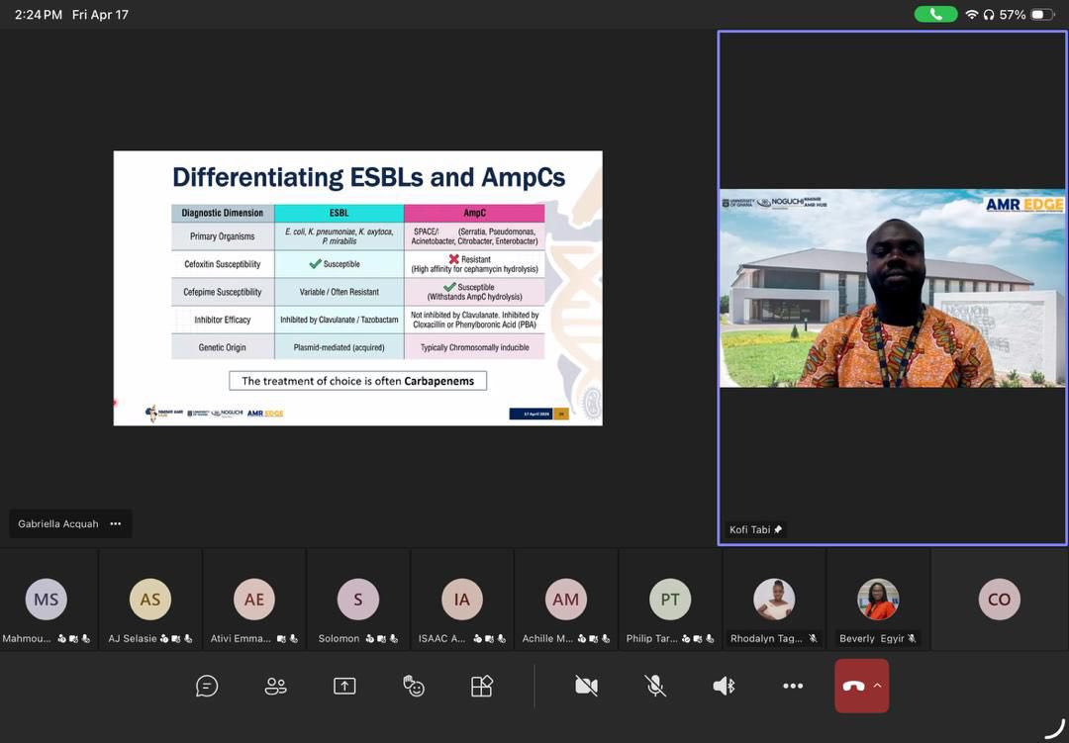The width and height of the screenshot is (1069, 743).
Task: Open the More menu in the toolbar
Action: [793, 685]
